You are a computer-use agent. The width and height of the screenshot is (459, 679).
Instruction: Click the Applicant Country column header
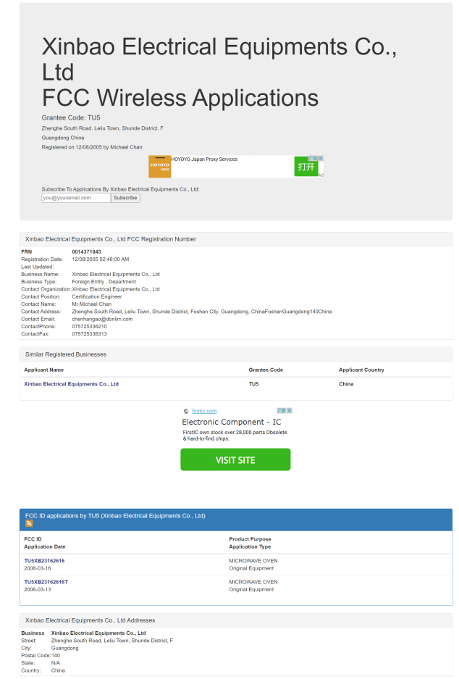click(x=361, y=370)
